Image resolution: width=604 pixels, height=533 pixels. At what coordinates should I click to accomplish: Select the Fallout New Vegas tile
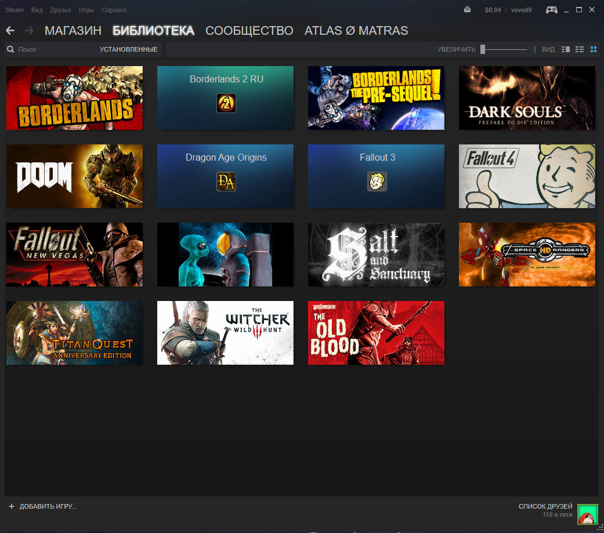(74, 255)
